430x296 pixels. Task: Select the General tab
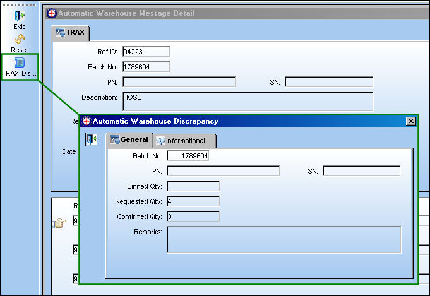click(x=129, y=139)
